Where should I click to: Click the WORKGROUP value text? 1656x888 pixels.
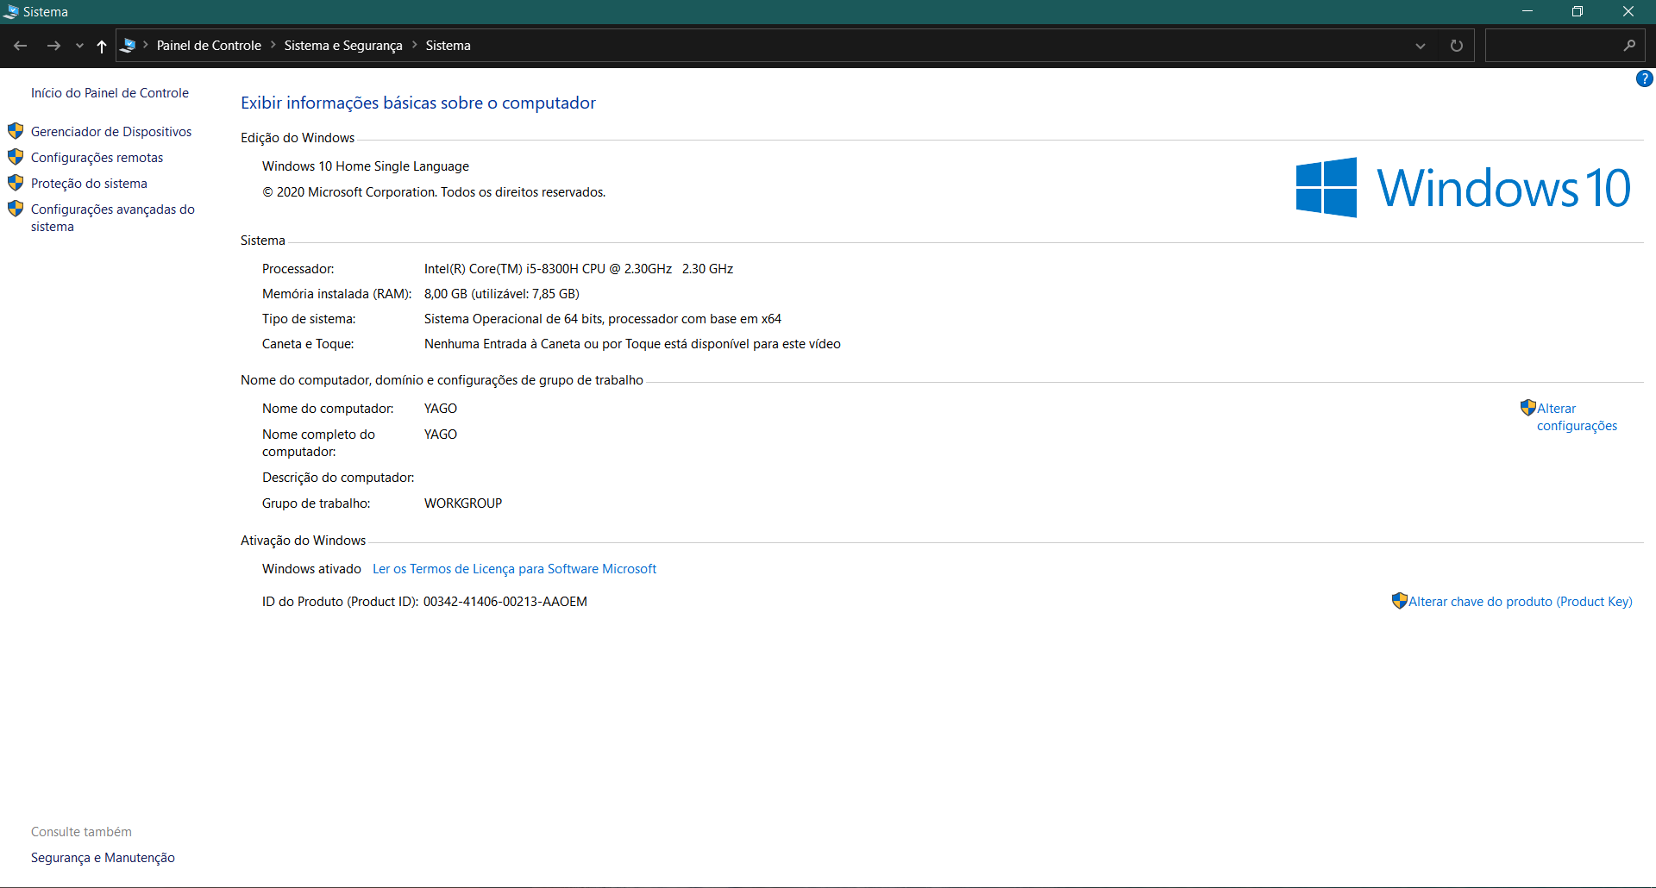[463, 503]
